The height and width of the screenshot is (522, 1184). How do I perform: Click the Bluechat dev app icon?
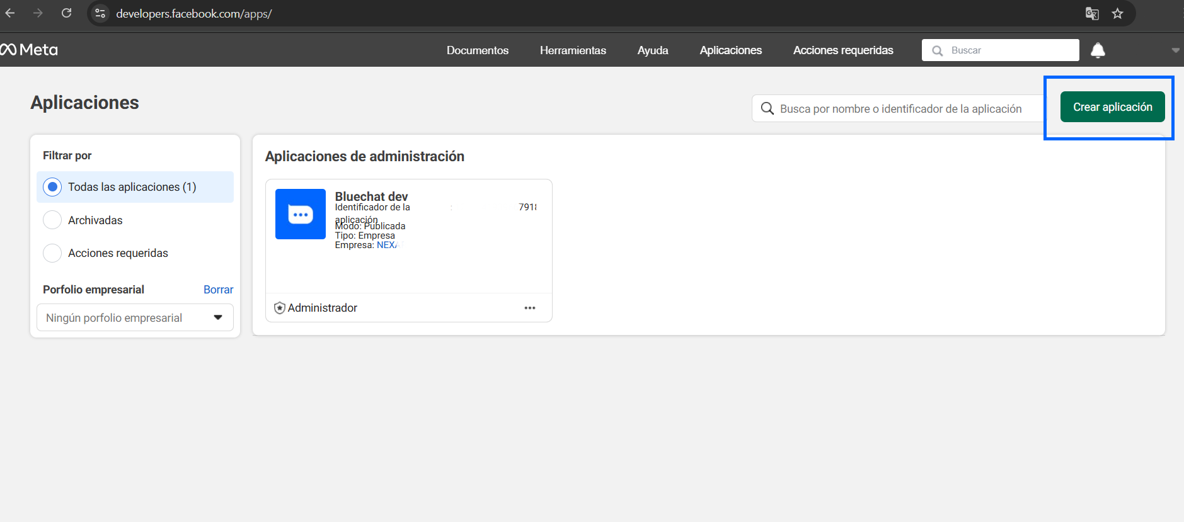tap(301, 214)
